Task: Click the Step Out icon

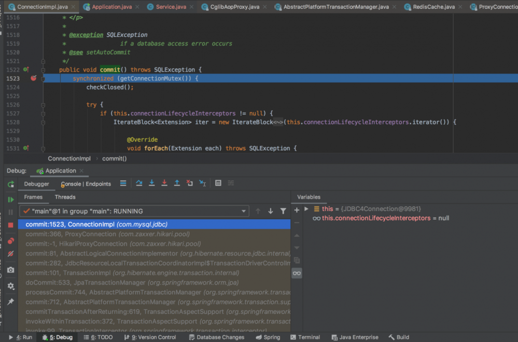Action: pyautogui.click(x=177, y=183)
